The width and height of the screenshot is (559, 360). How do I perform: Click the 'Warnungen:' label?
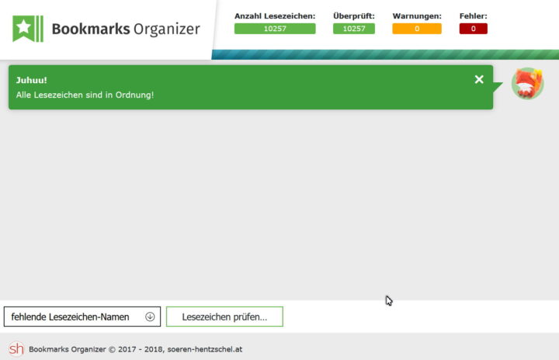coord(416,16)
